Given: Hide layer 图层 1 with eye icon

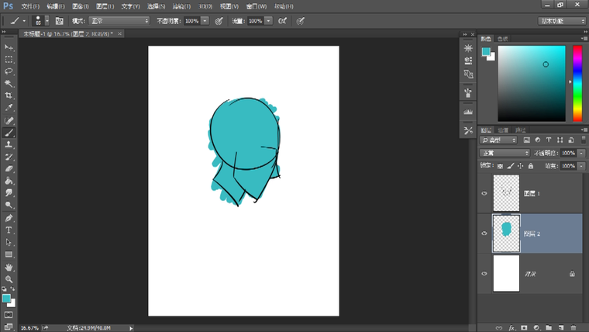Looking at the screenshot, I should pos(484,193).
